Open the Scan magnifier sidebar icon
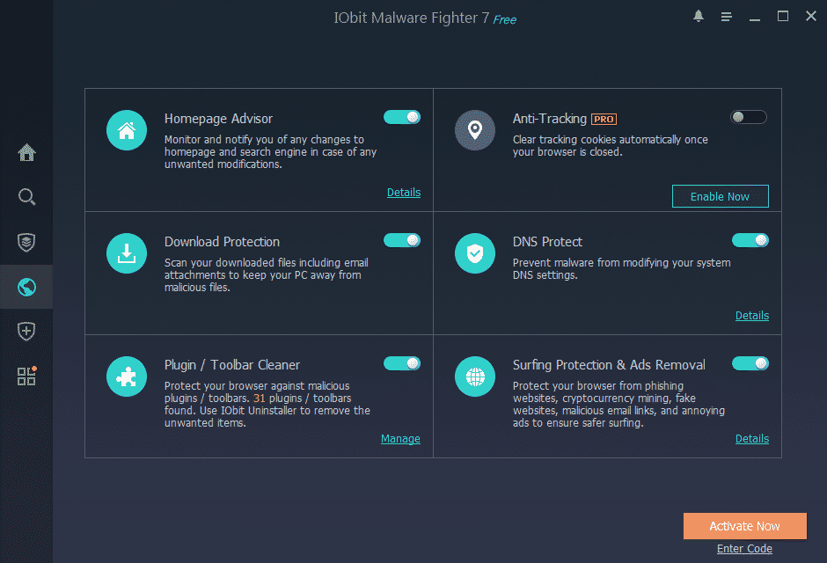Screen dimensions: 827x563 [x=26, y=197]
